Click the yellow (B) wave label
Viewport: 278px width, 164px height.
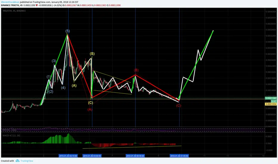click(x=92, y=54)
